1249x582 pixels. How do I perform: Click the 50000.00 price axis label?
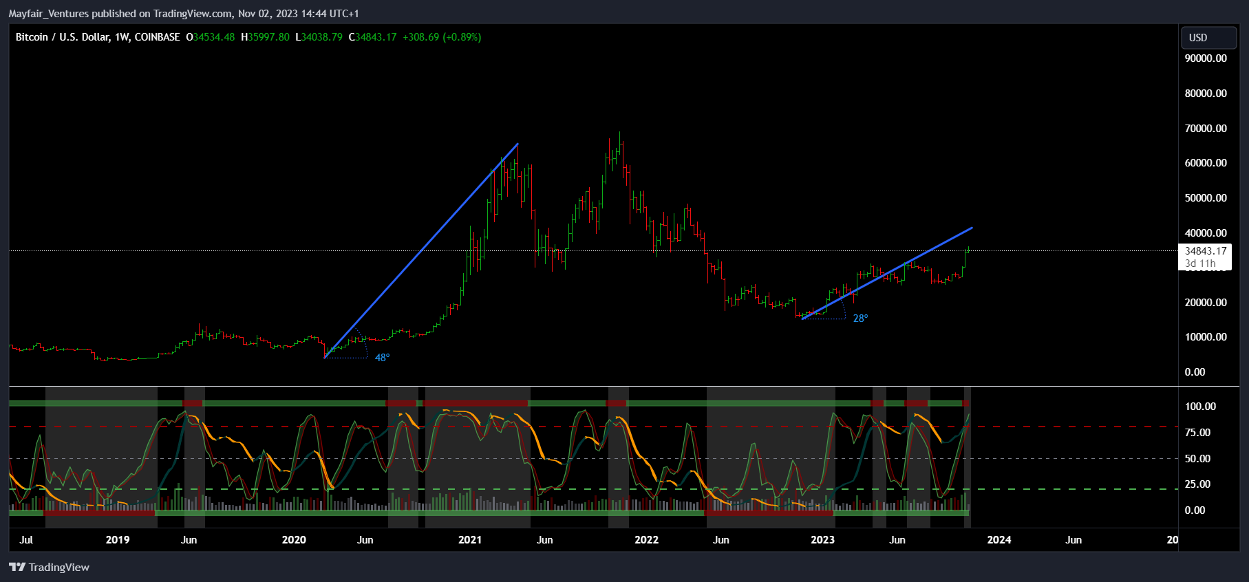1206,198
